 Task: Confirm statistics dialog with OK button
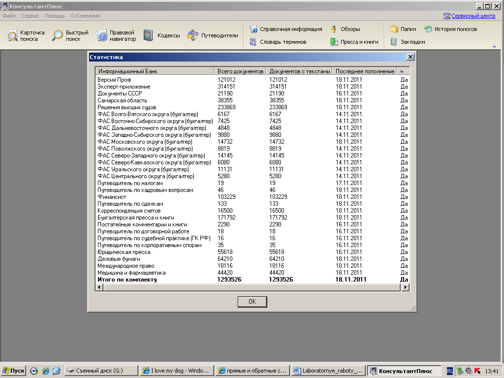(252, 302)
